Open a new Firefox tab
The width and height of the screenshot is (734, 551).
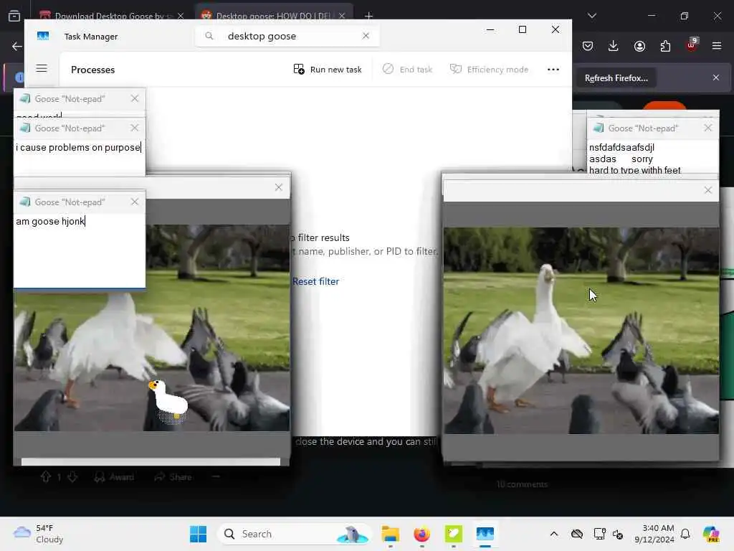click(368, 16)
